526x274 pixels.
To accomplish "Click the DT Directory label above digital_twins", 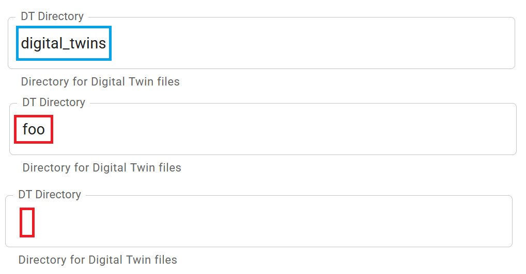I will [52, 16].
